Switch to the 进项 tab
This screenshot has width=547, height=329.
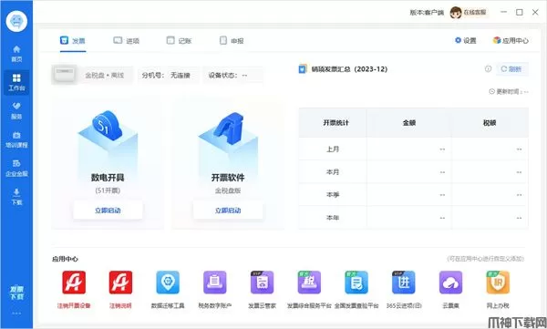pyautogui.click(x=127, y=41)
